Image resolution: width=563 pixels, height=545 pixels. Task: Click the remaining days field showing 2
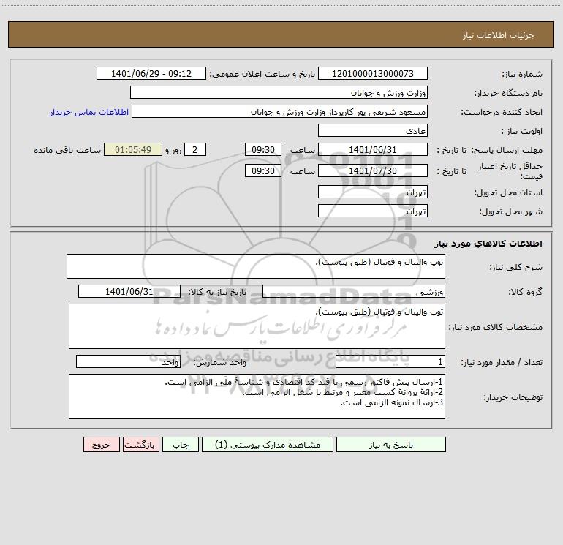tap(195, 149)
